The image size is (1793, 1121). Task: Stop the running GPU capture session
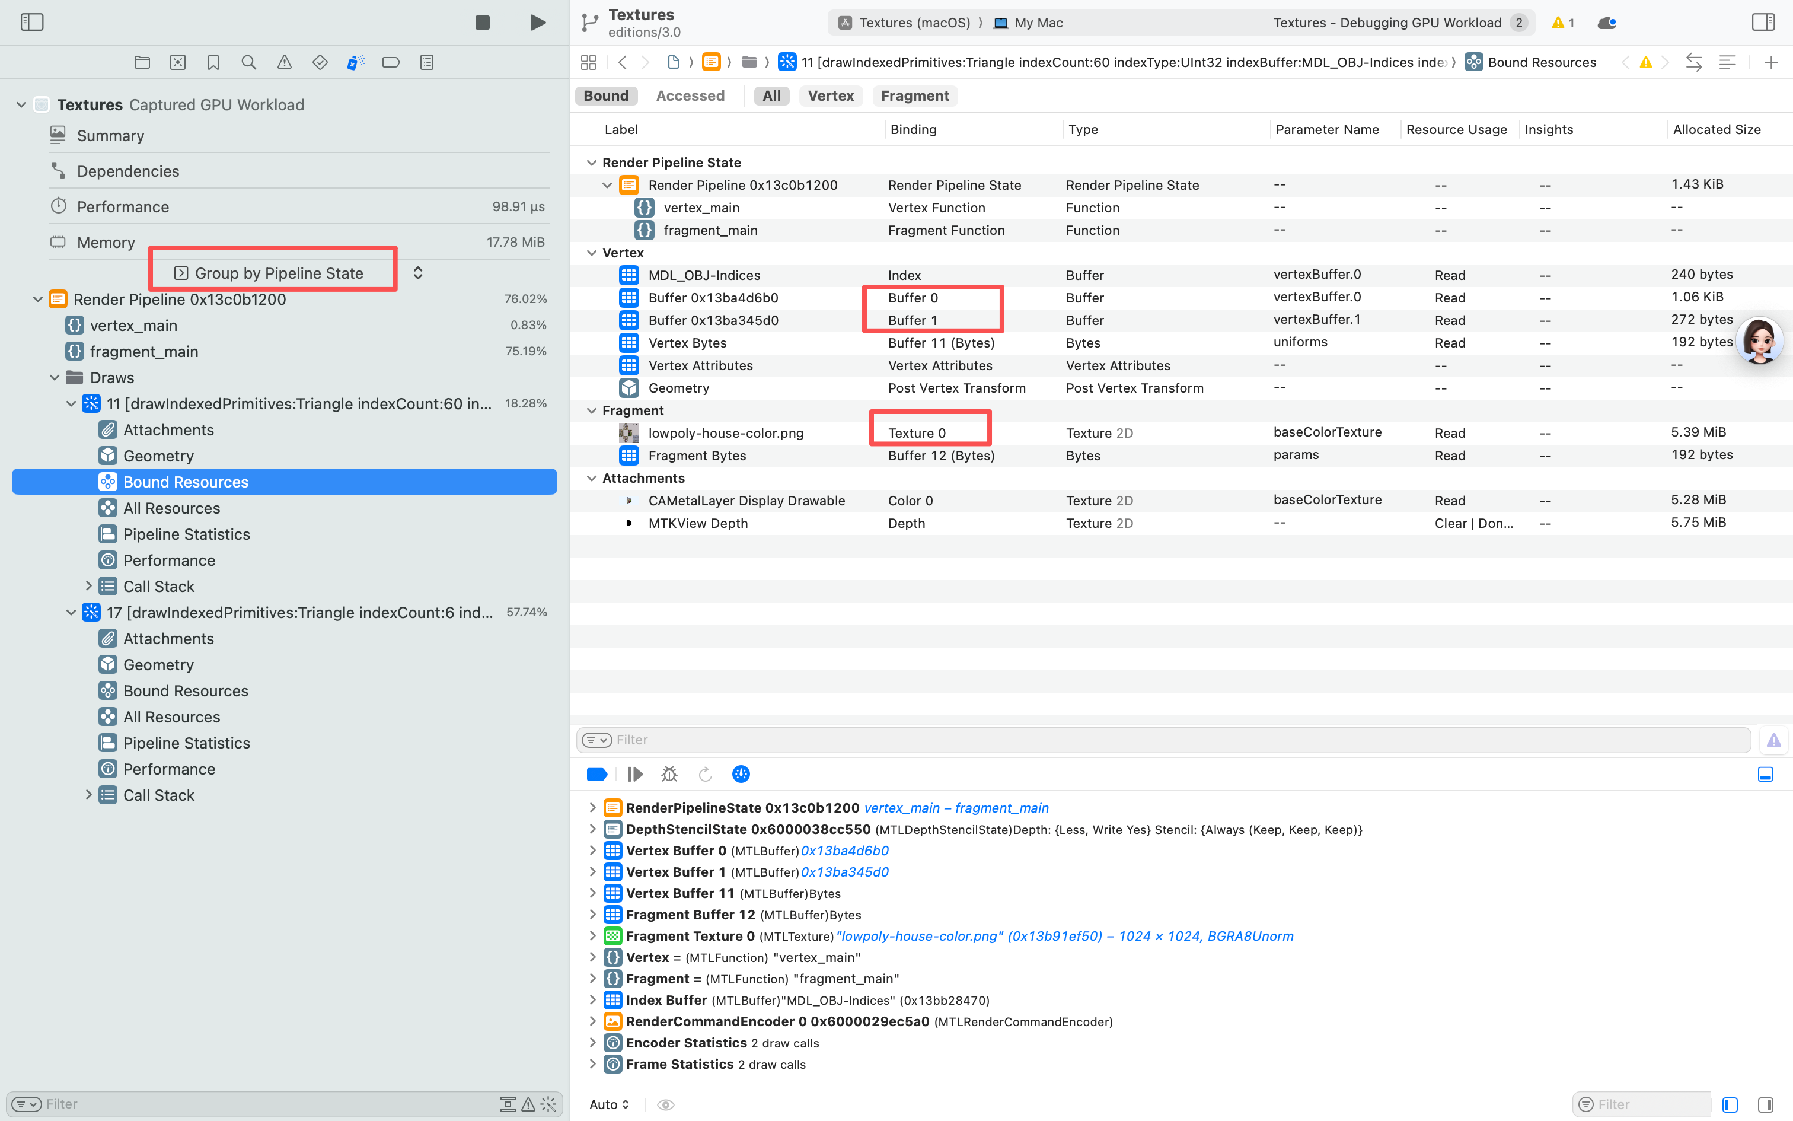[482, 23]
